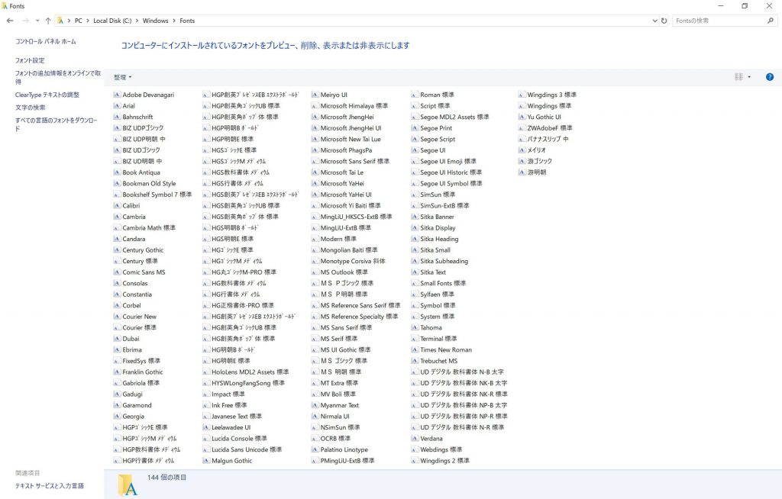The height and width of the screenshot is (499, 782).
Task: Open フォントの追加情報をオンラインで取得 link
Action: point(58,77)
